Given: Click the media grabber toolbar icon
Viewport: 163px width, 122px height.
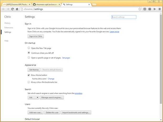Looking at the screenshot, I should [x=150, y=9].
